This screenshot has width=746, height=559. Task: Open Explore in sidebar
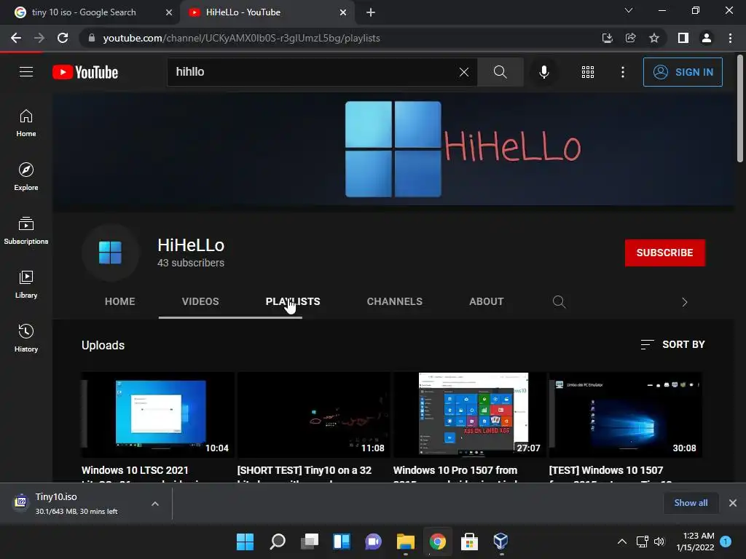tap(26, 177)
